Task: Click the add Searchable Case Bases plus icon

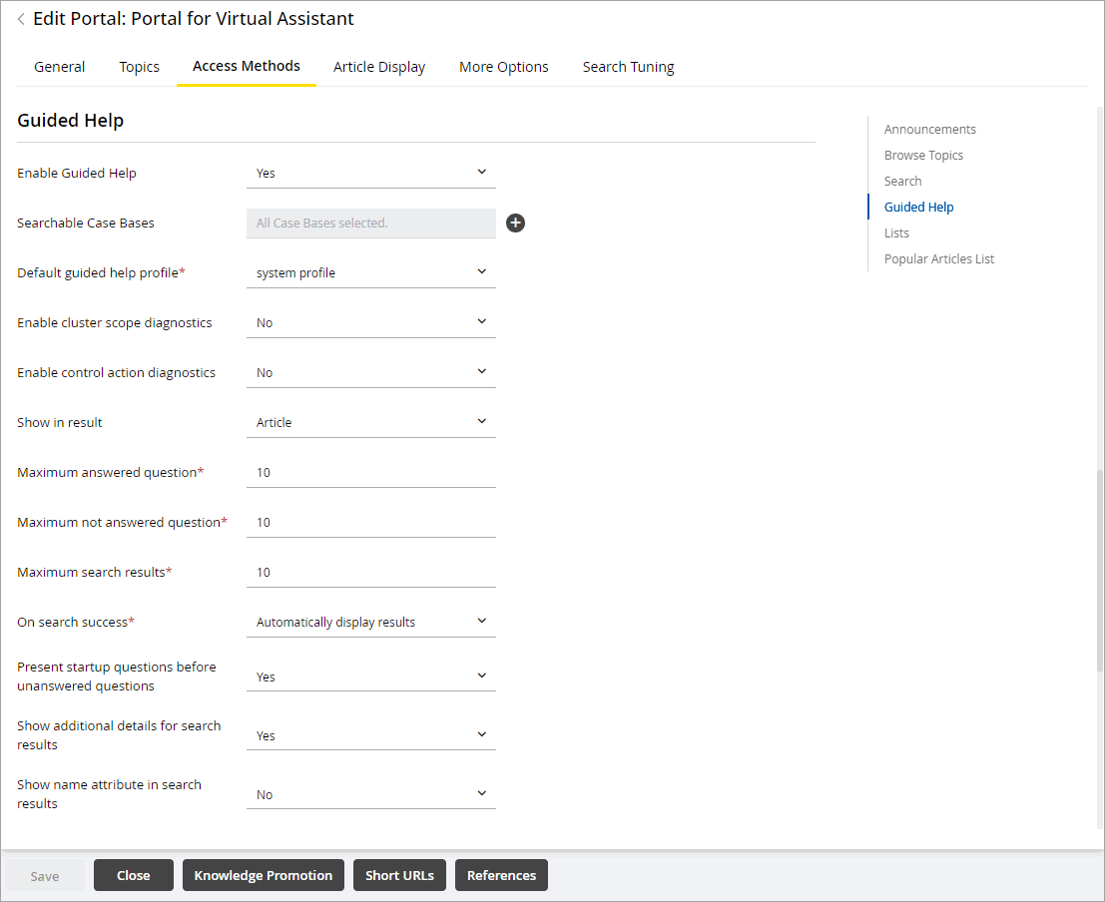Action: [515, 223]
